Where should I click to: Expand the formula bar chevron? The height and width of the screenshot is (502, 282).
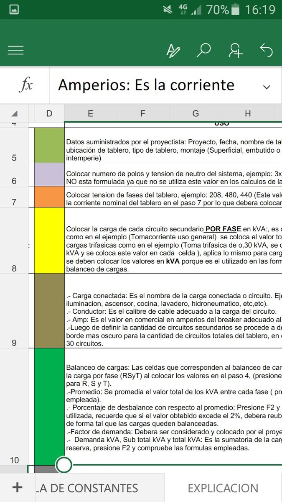[x=267, y=87]
